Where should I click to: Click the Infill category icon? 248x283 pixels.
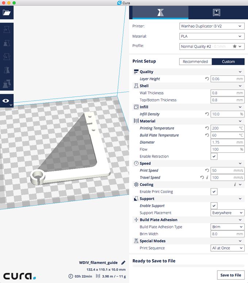point(136,107)
